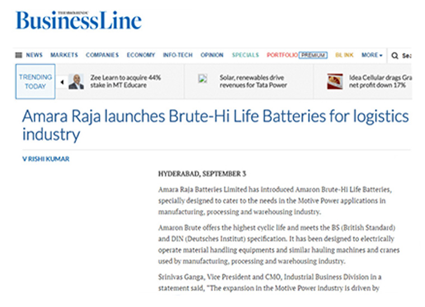Viewport: 425px width, 307px height.
Task: Open author V Rishi Kumar's page
Action: coord(46,159)
